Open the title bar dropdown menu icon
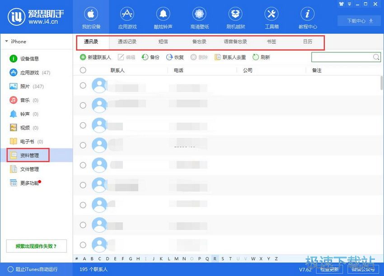The width and height of the screenshot is (384, 276). [x=350, y=4]
